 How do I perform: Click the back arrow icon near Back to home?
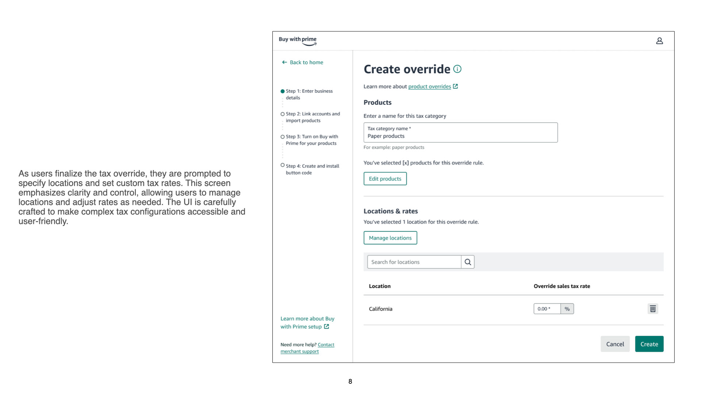(284, 62)
